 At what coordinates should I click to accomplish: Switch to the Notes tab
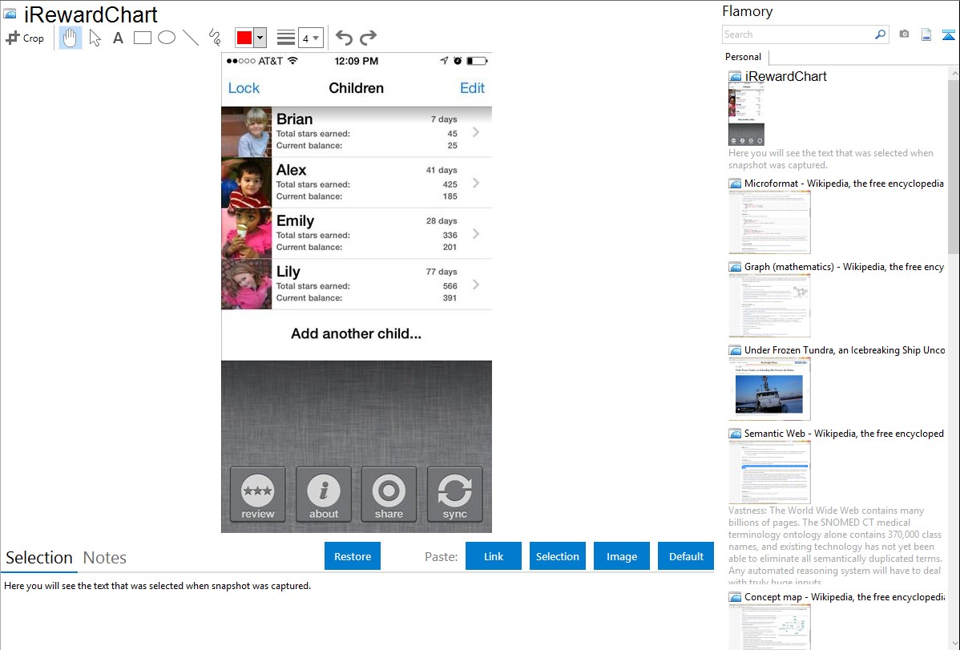[x=105, y=558]
